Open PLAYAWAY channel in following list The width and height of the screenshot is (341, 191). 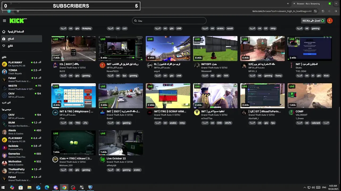click(21, 64)
